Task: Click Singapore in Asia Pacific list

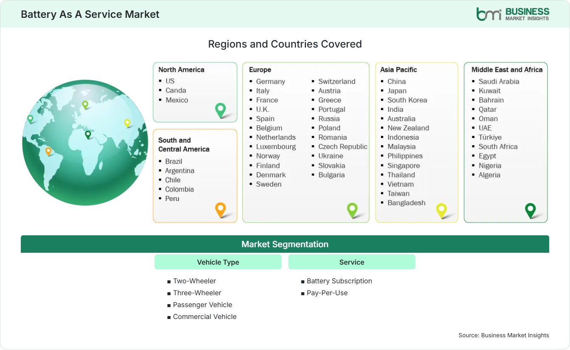Action: (404, 165)
